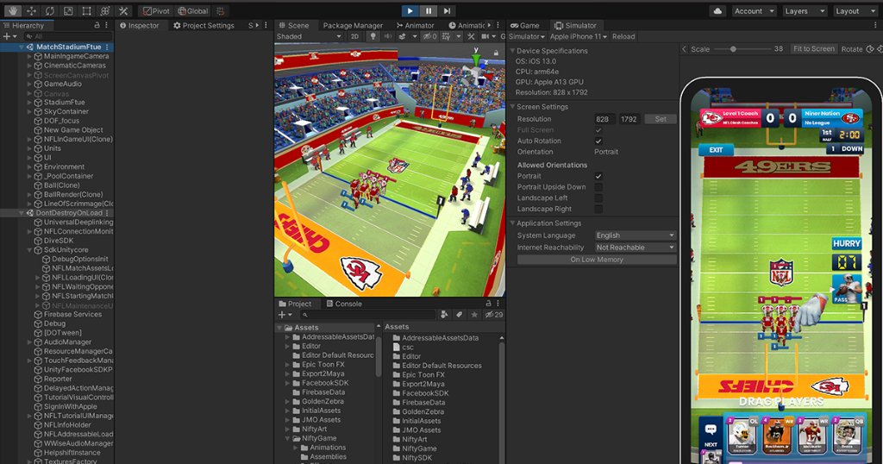
Task: Lock the Hierarchy panel
Action: (97, 25)
